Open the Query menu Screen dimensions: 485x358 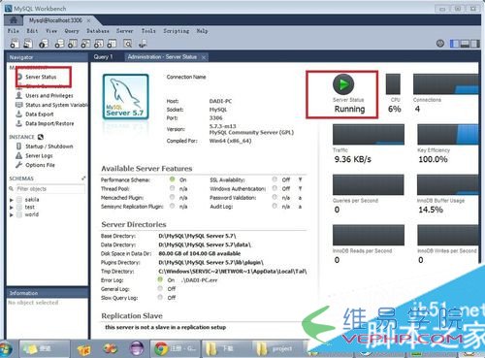72,31
